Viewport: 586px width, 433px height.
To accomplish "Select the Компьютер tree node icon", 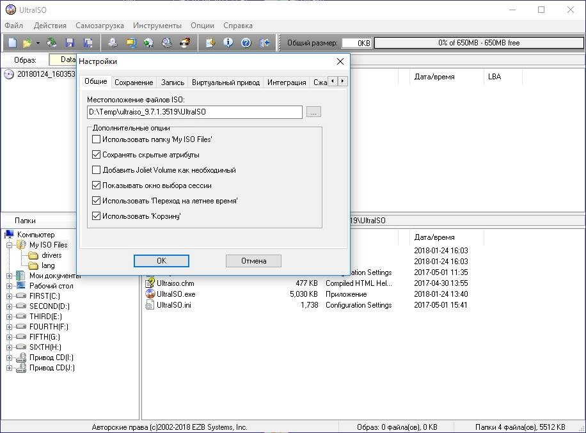I will (9, 235).
